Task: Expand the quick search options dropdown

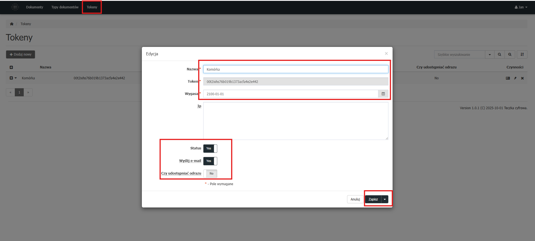Action: (x=489, y=54)
